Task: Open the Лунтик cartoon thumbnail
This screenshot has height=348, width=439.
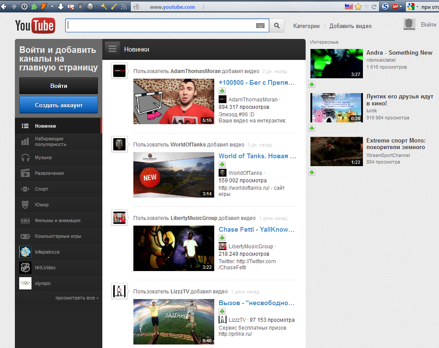Action: coord(337,108)
